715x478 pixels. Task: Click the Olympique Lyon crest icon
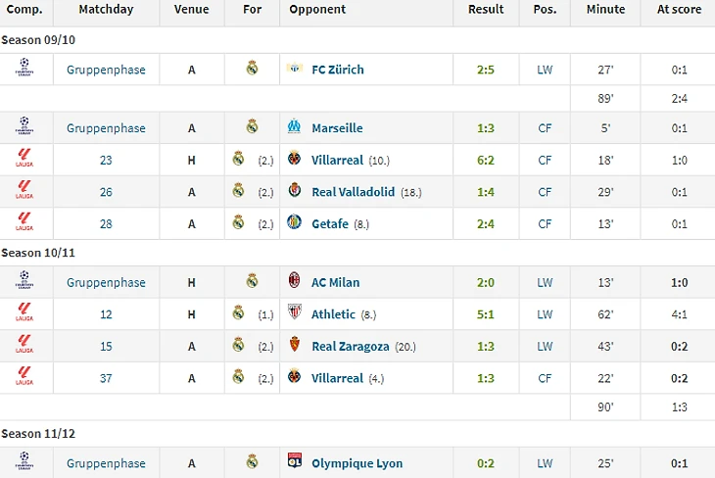click(295, 460)
